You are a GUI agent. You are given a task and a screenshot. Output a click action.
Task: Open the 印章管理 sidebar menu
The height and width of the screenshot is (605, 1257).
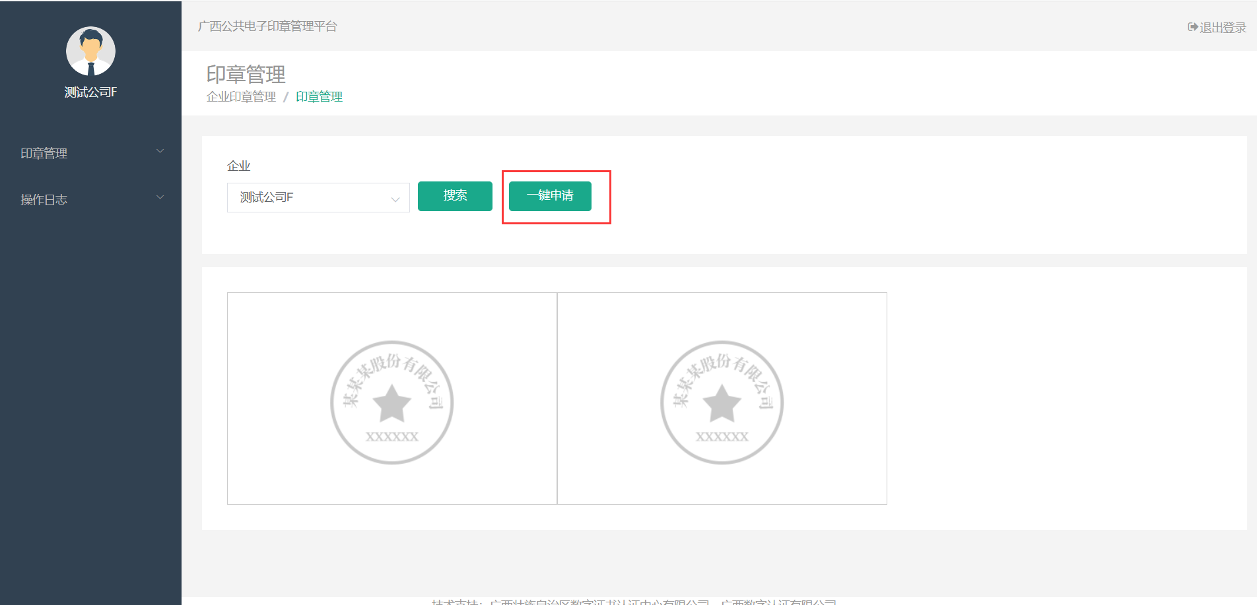(44, 153)
